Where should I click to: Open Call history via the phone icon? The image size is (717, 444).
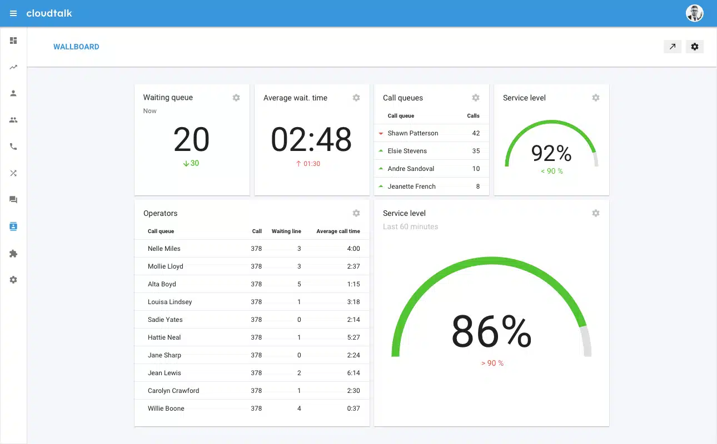[x=13, y=147]
